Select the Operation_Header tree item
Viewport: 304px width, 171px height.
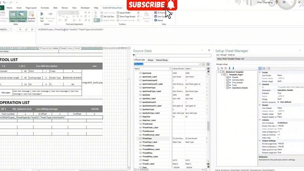click(x=240, y=88)
